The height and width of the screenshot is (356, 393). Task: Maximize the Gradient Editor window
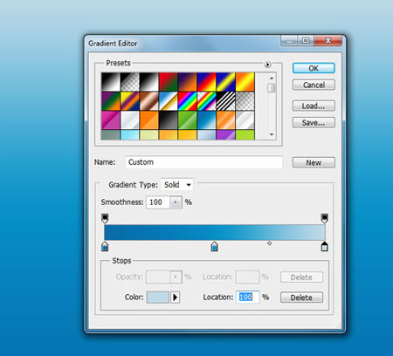point(306,41)
